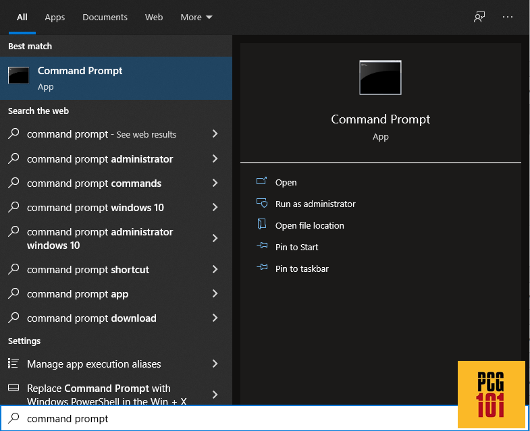Click the Open icon in actions list
This screenshot has height=431, width=530.
[x=261, y=181]
